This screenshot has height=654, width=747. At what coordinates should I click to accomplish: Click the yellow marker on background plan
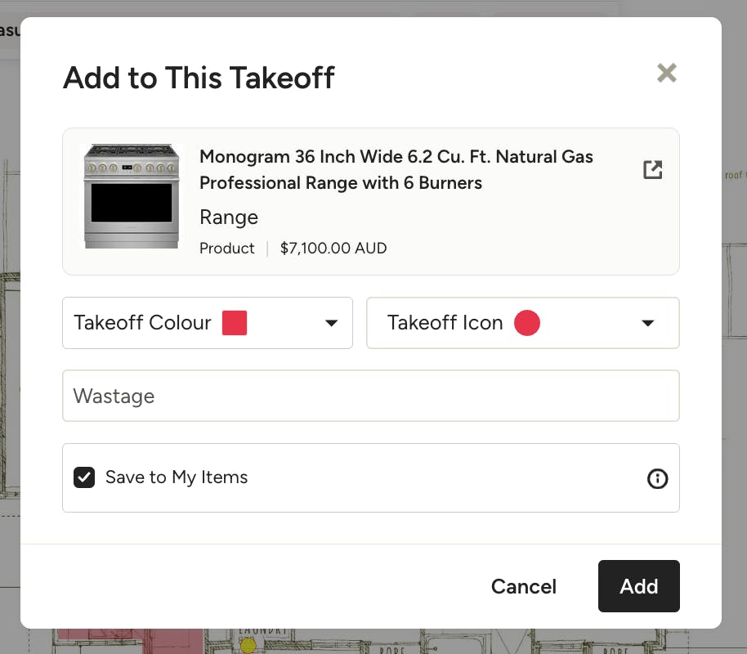pyautogui.click(x=248, y=646)
